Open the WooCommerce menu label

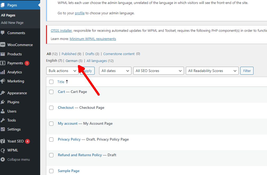20,45
